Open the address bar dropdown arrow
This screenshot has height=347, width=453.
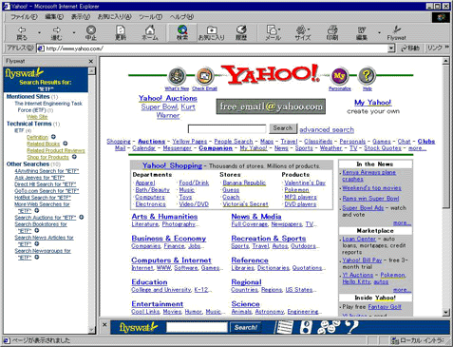(391, 48)
